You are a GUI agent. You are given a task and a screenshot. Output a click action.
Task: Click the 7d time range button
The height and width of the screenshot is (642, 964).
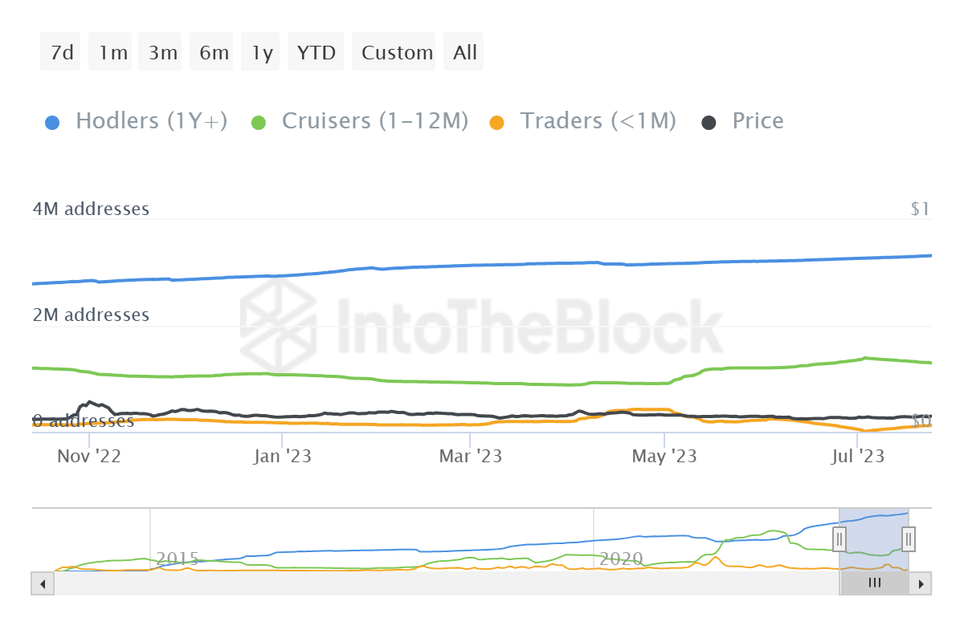59,51
